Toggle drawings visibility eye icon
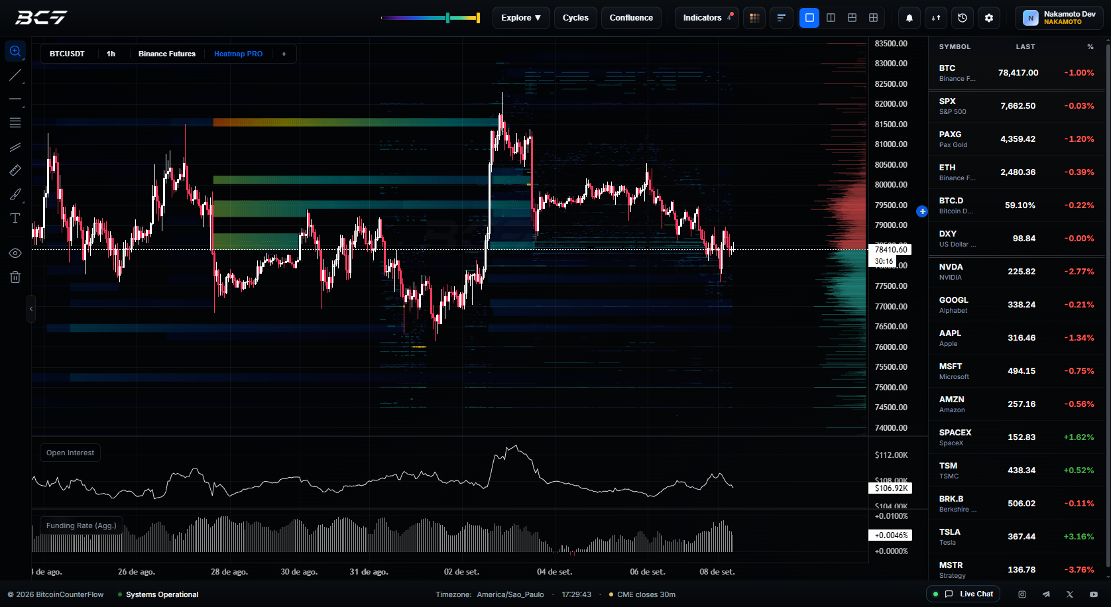The image size is (1111, 607). pos(15,253)
